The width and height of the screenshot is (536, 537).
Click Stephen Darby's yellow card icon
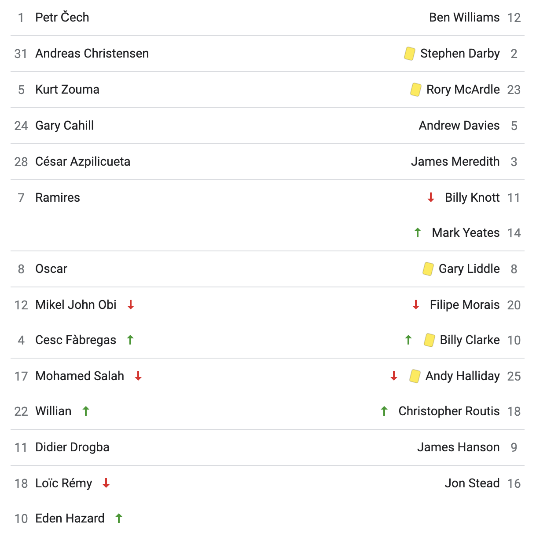(x=410, y=54)
